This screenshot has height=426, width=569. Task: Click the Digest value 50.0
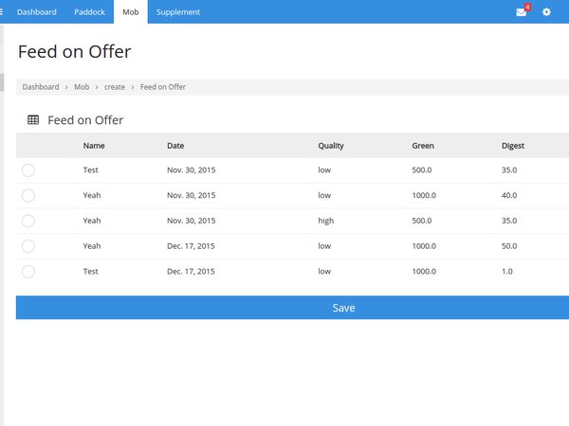click(509, 246)
